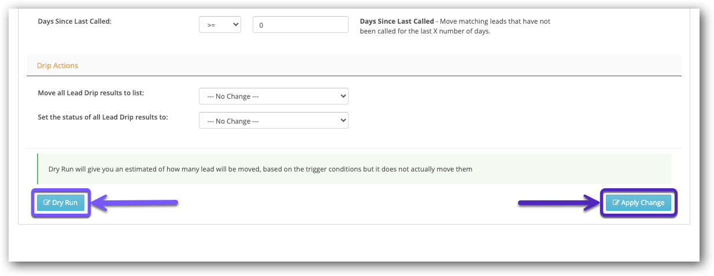Click the Move all Lead Drip results label
Viewport: 714px width, 276px height.
(x=91, y=92)
